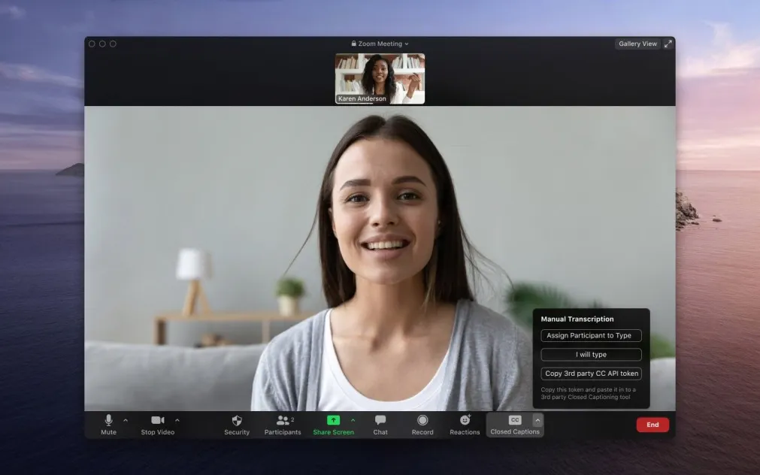
Task: Start recording with the Record icon
Action: pos(422,425)
